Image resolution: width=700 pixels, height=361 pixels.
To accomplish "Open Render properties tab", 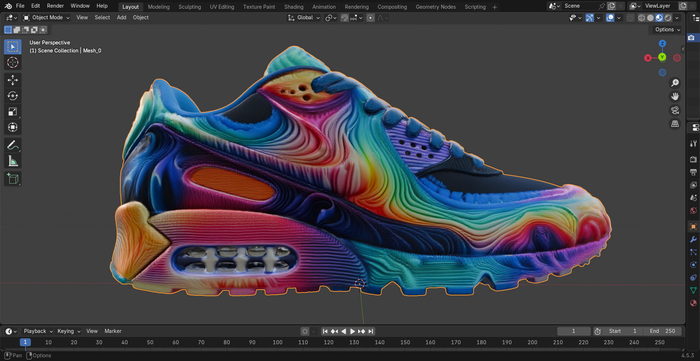I will click(x=693, y=159).
